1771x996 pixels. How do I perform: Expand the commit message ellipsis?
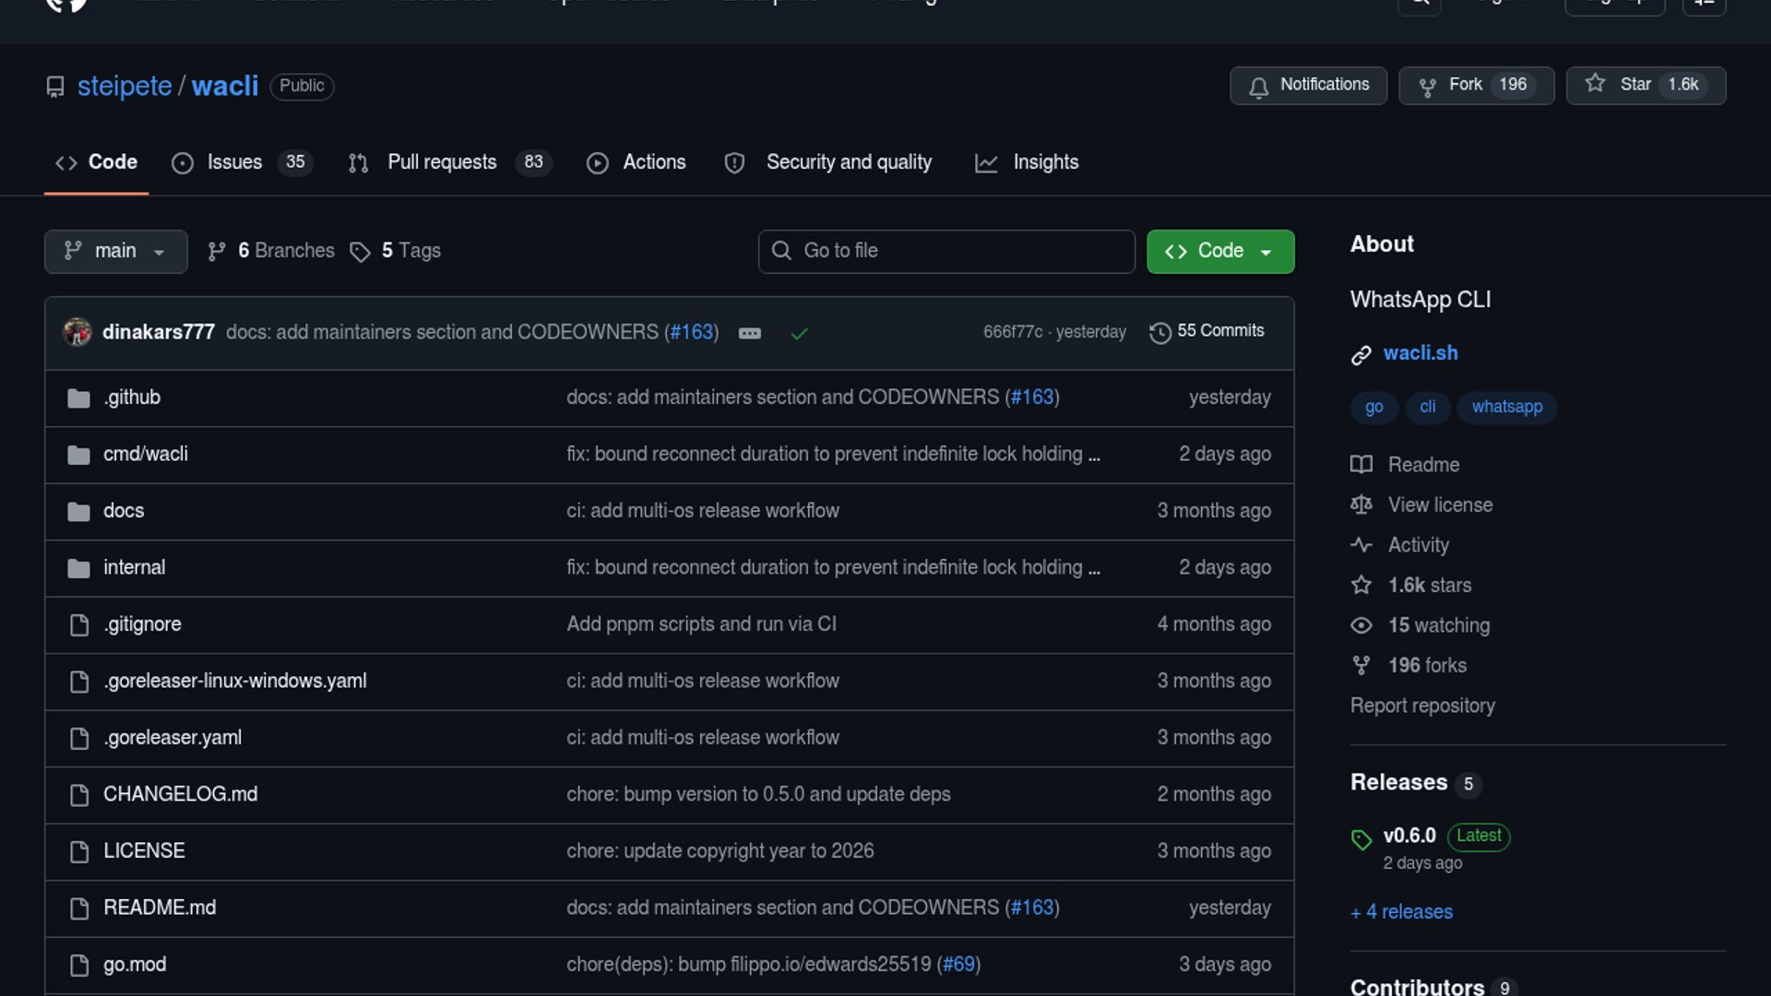[x=750, y=333]
